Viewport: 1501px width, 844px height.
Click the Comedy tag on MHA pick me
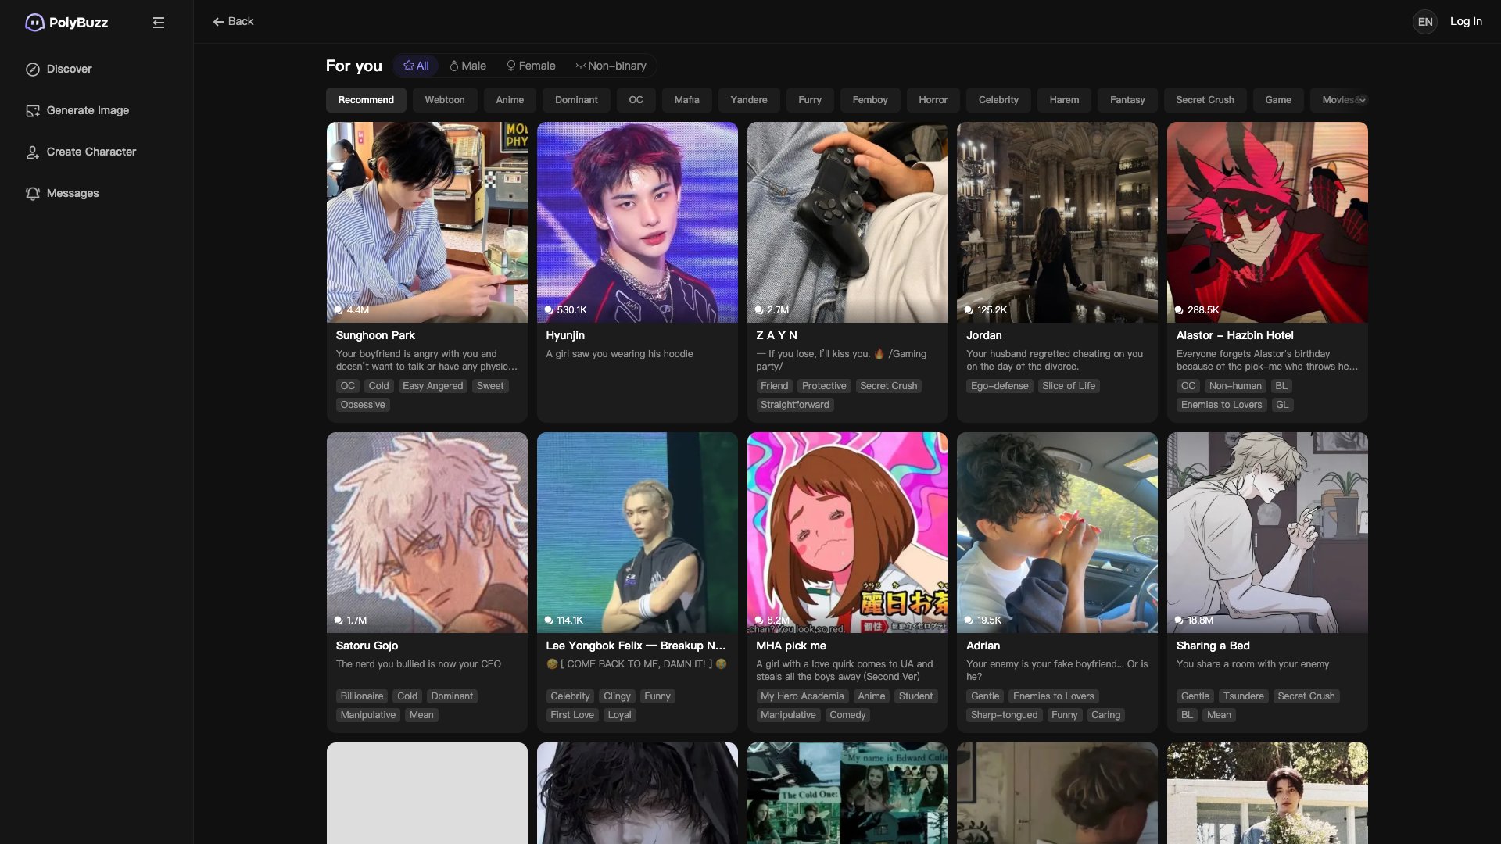[847, 715]
